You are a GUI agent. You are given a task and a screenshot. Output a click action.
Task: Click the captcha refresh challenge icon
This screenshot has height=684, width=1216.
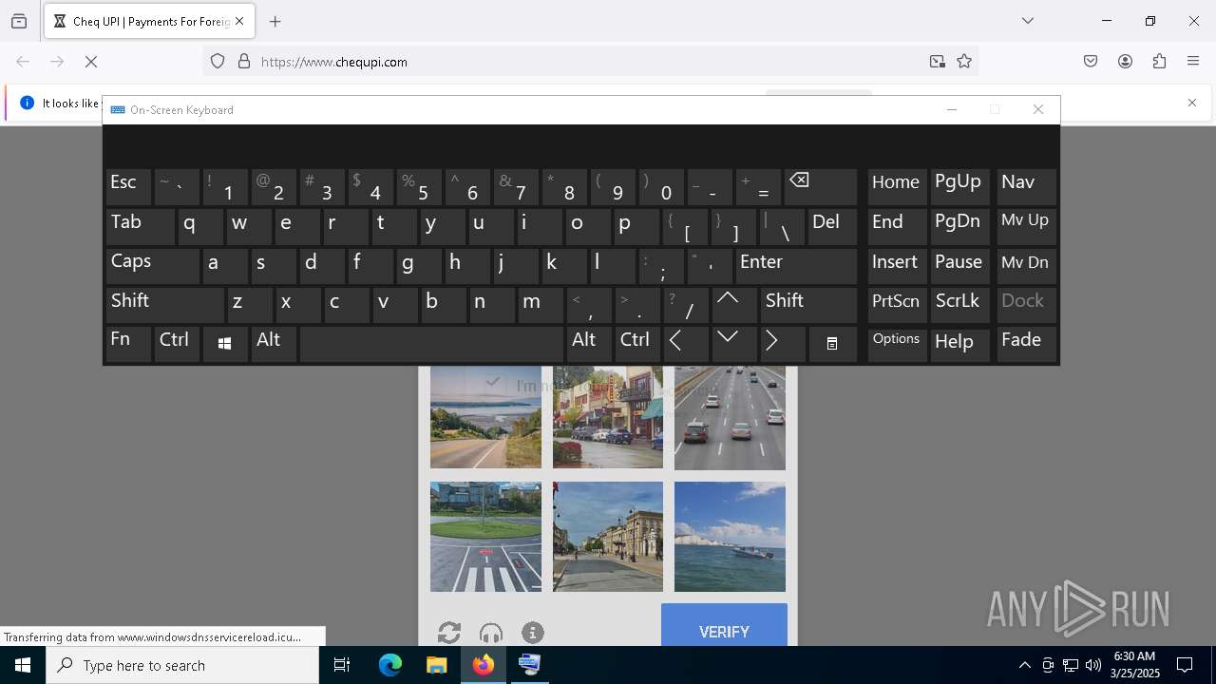(x=449, y=633)
